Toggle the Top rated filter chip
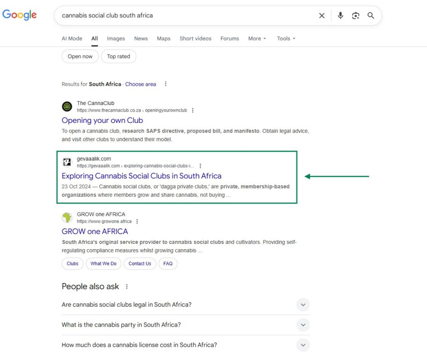This screenshot has height=355, width=427. [118, 57]
